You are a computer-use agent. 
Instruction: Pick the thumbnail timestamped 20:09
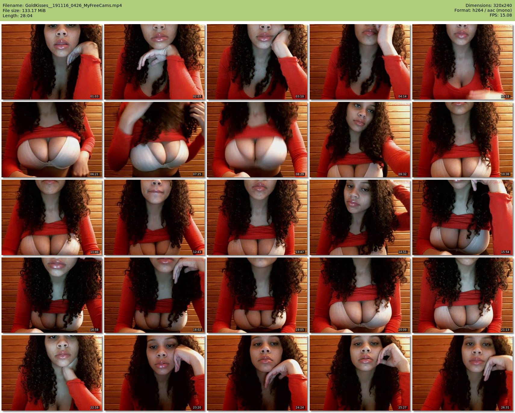point(360,295)
